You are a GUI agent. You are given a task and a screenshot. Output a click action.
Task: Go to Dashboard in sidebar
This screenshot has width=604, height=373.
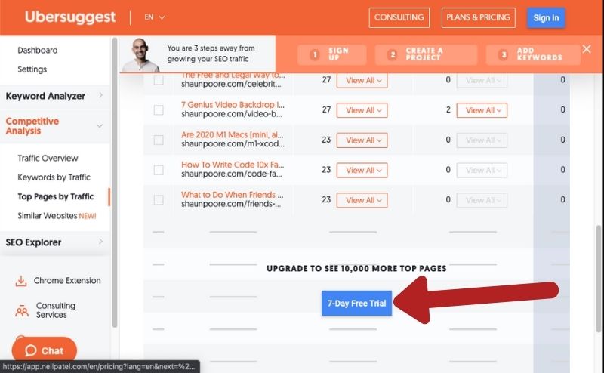click(38, 50)
